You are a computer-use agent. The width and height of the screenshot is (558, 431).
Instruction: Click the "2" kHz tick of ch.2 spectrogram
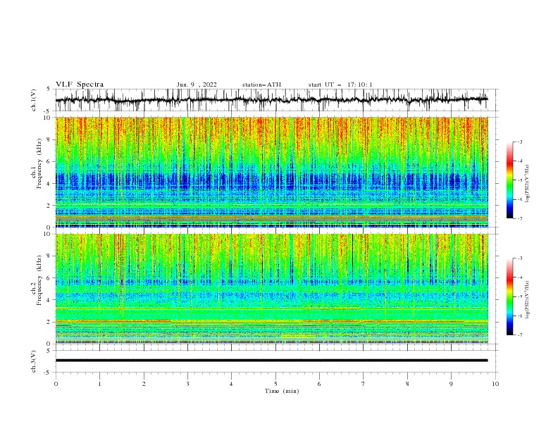[49, 322]
